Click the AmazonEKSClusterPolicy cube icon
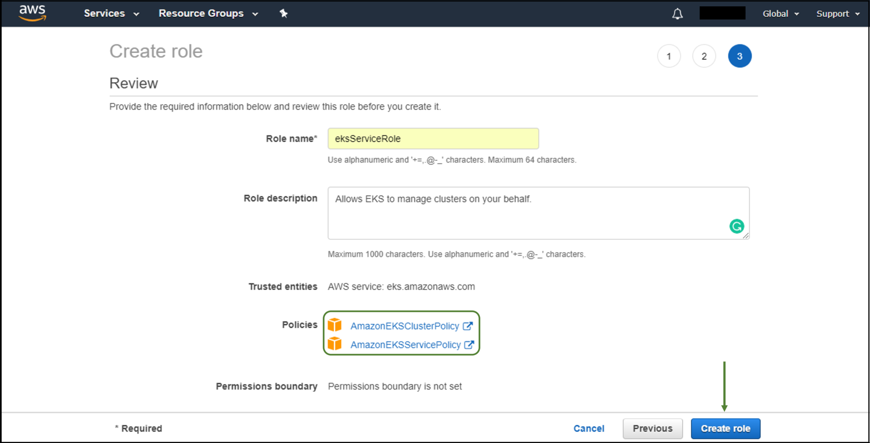Screen dimensions: 870x443 (335, 325)
